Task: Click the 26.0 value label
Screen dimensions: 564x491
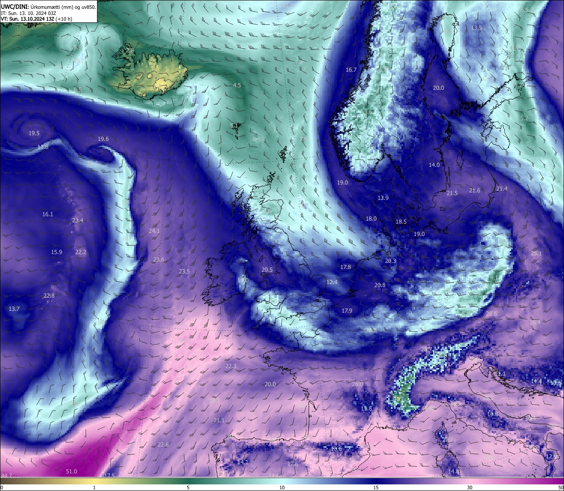Action: pos(357,384)
